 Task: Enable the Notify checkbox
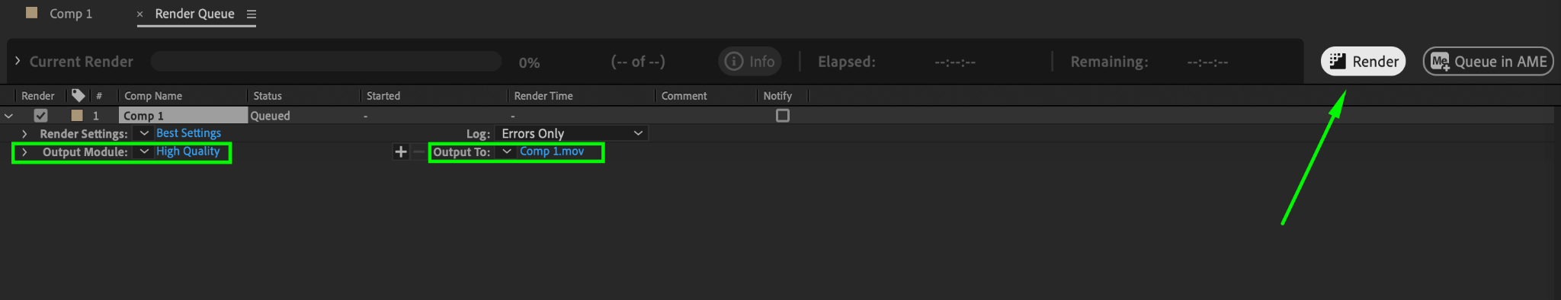click(783, 116)
